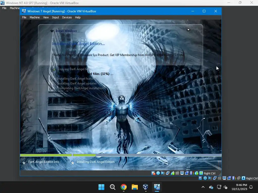Click the cloud sync tray icon
This screenshot has height=193, width=258.
[211, 187]
